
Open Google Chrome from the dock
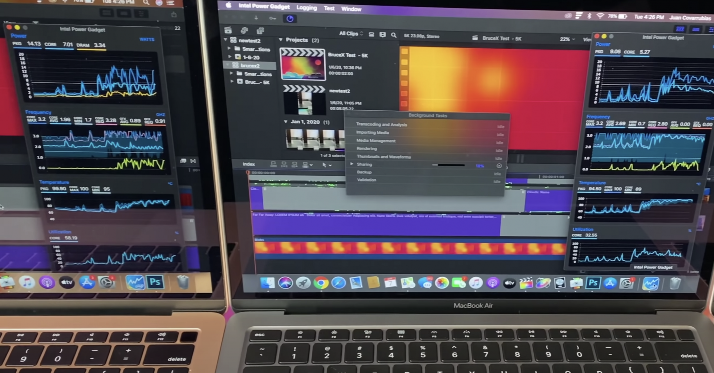pyautogui.click(x=321, y=283)
